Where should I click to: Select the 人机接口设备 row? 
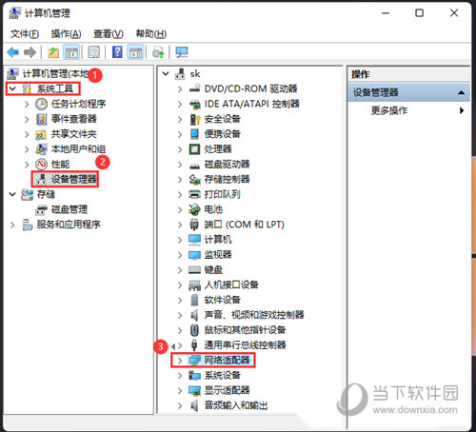[x=231, y=285]
